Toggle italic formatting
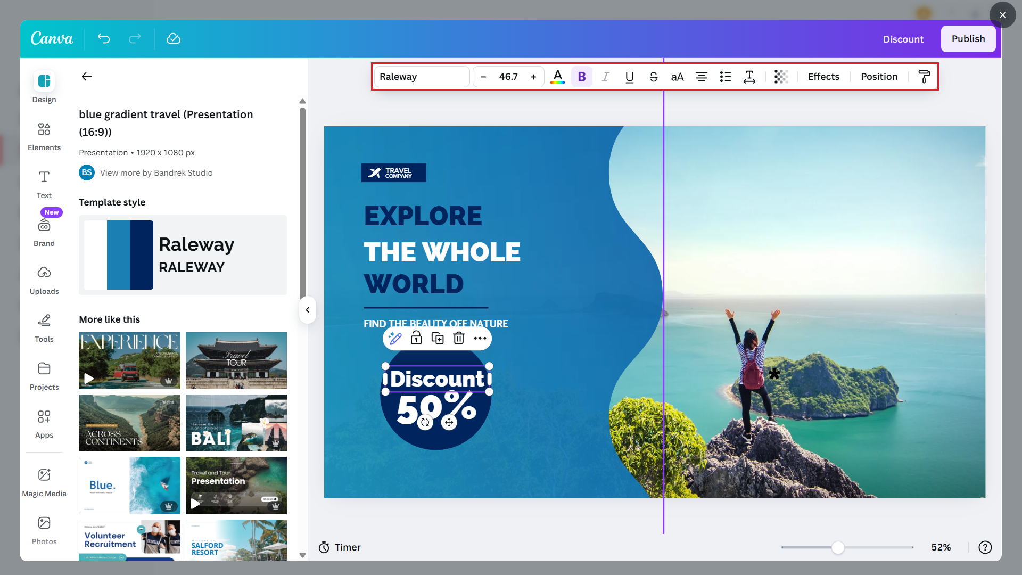 pyautogui.click(x=605, y=77)
